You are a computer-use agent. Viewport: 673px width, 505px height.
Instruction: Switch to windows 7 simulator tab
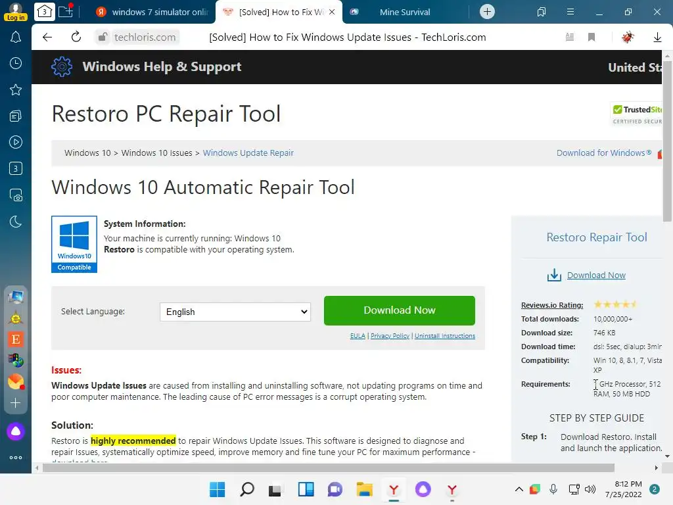[153, 12]
